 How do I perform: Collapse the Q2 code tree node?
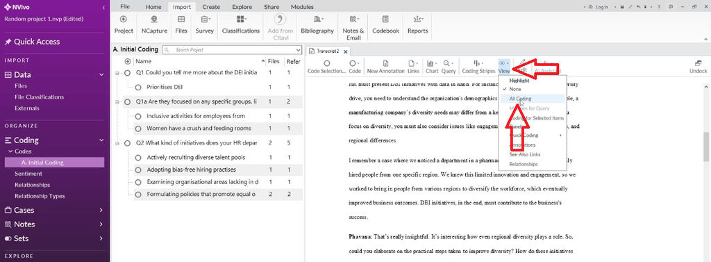(x=117, y=143)
